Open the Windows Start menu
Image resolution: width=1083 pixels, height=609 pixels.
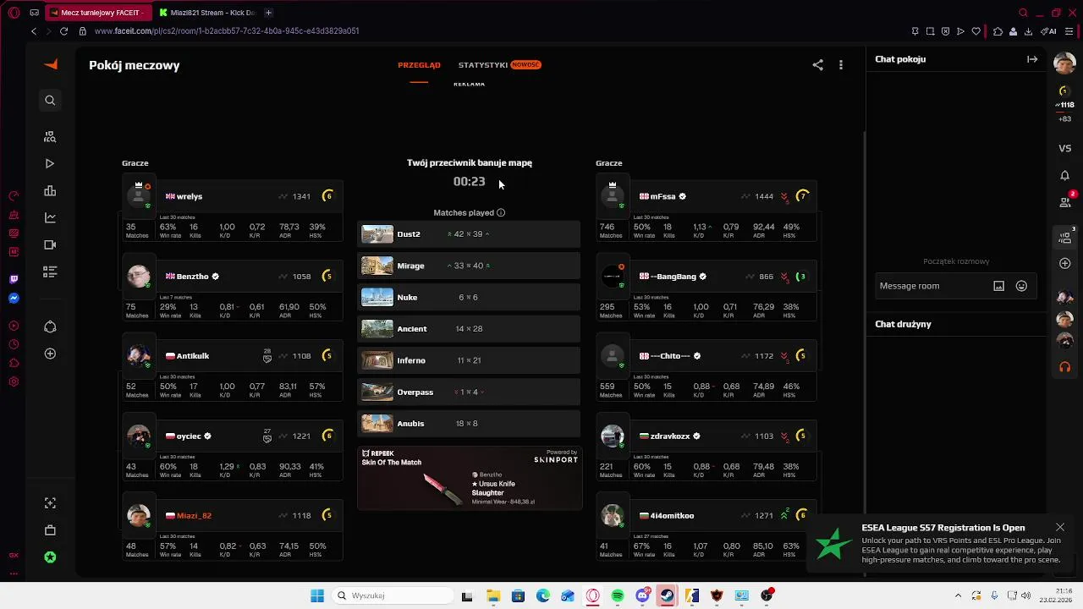click(317, 596)
